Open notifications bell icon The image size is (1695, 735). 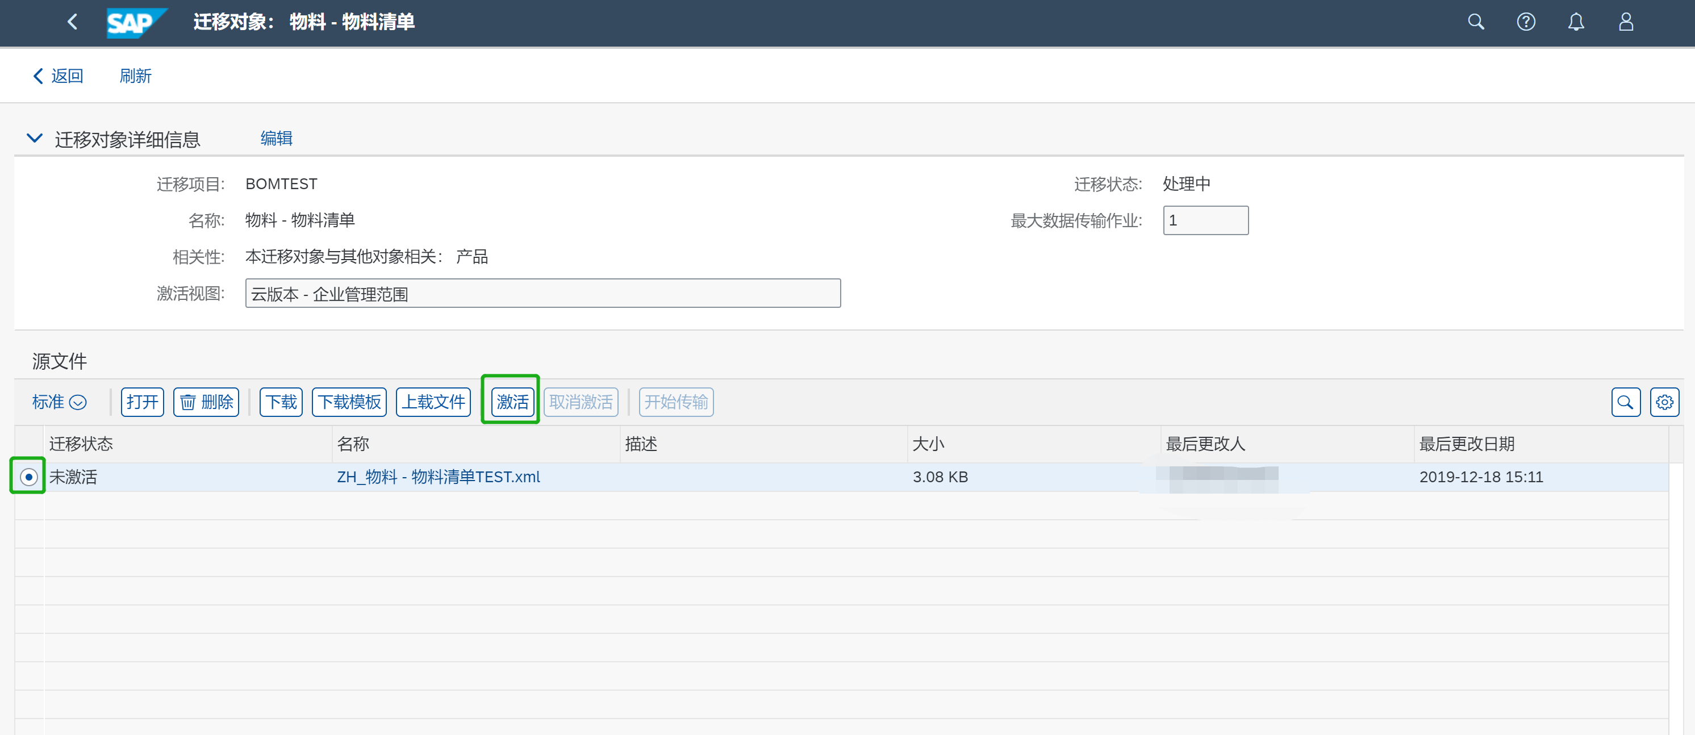point(1576,22)
